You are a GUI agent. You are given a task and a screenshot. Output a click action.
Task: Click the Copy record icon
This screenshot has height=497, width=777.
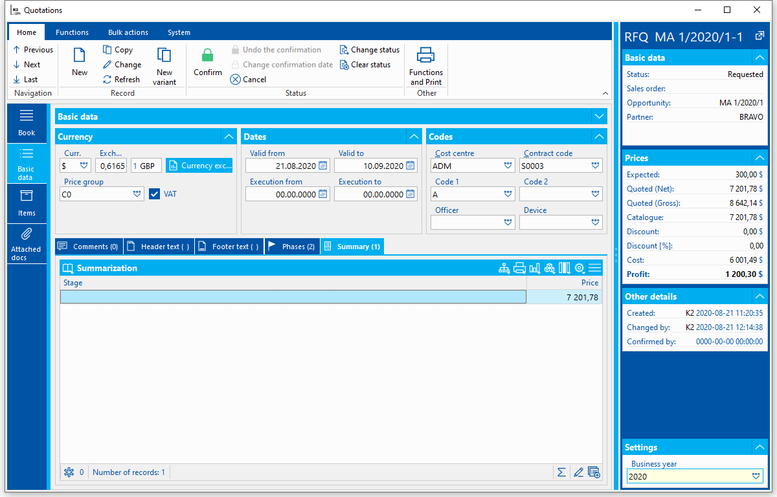click(107, 50)
